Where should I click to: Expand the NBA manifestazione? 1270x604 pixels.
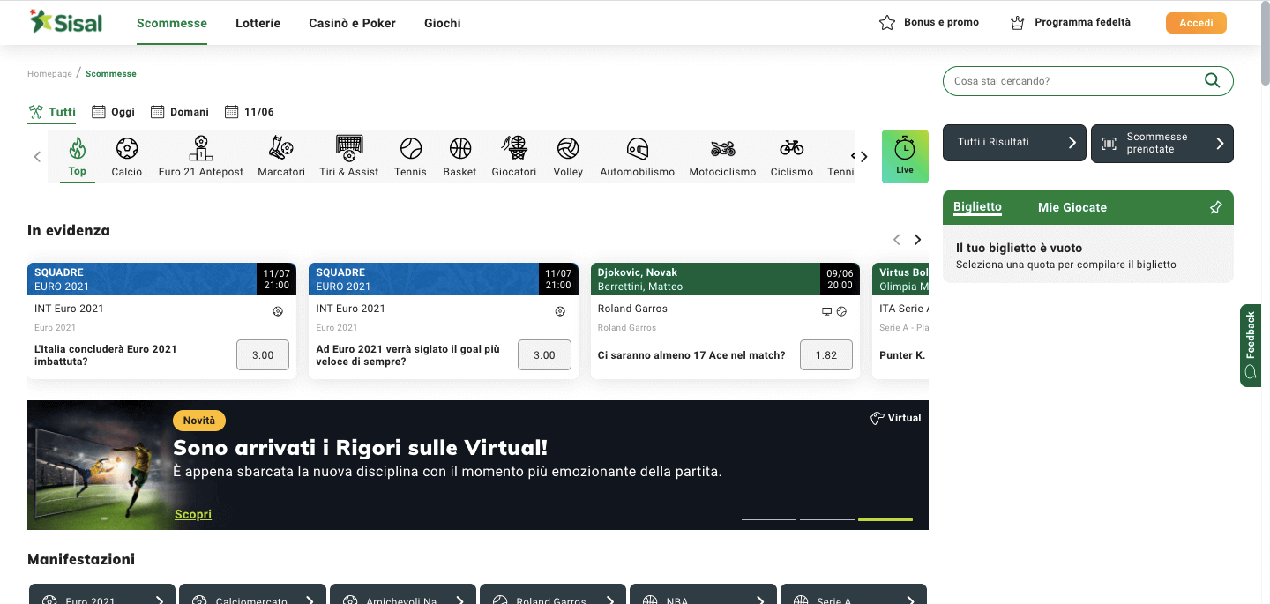704,594
